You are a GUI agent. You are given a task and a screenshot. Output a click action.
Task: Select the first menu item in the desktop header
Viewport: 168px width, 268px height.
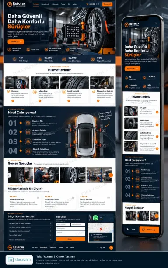36,4
